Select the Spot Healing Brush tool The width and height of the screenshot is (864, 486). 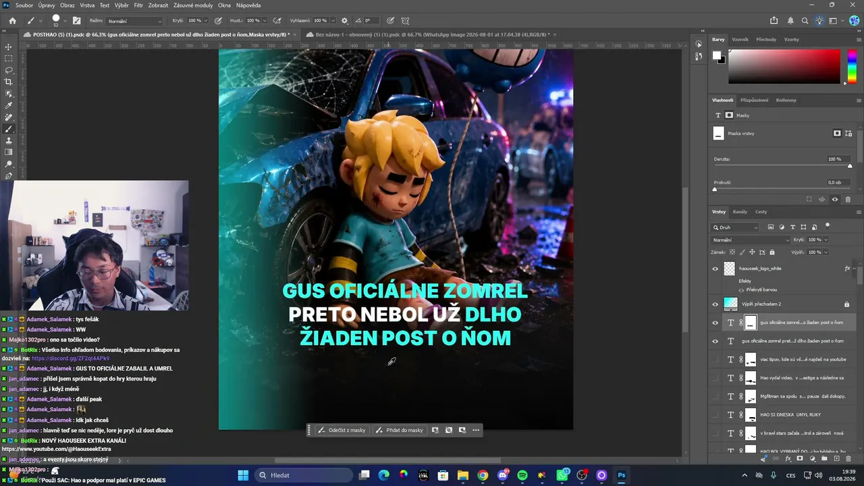coord(9,117)
